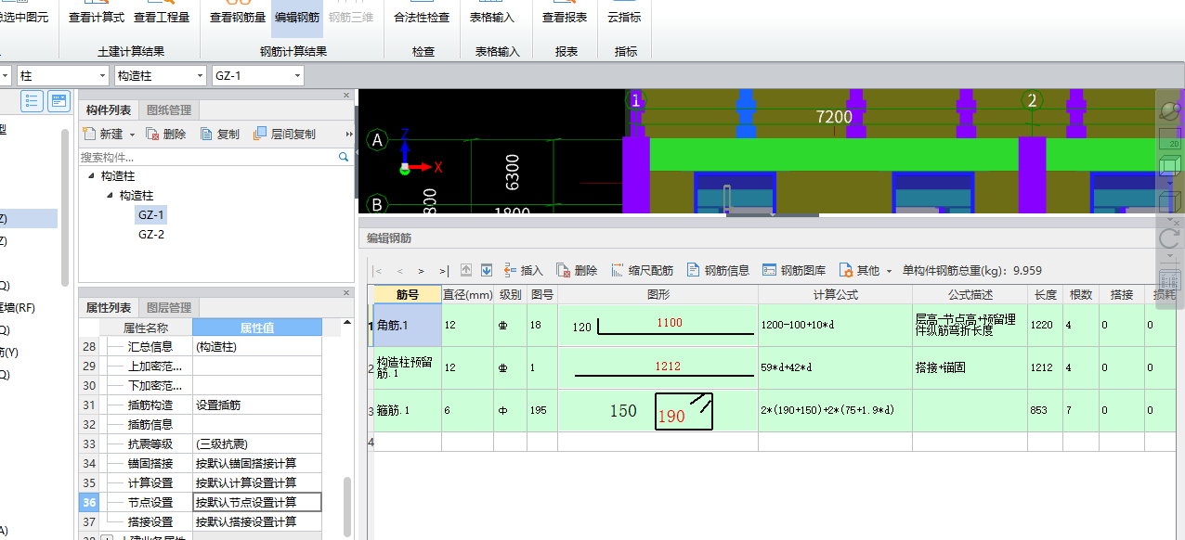Collapse the top-level 构造柱 tree node
The height and width of the screenshot is (540, 1185).
tap(91, 175)
